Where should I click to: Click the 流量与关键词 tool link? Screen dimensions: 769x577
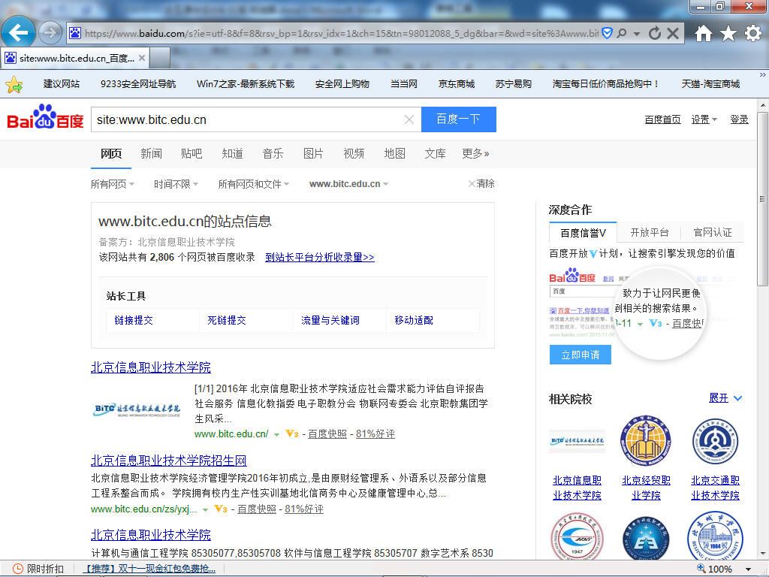click(330, 320)
